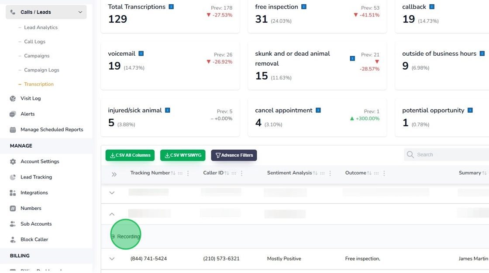Viewport: 489px width, 273px height.
Task: Click the info icon beside Total Transcriptions
Action: pyautogui.click(x=171, y=7)
